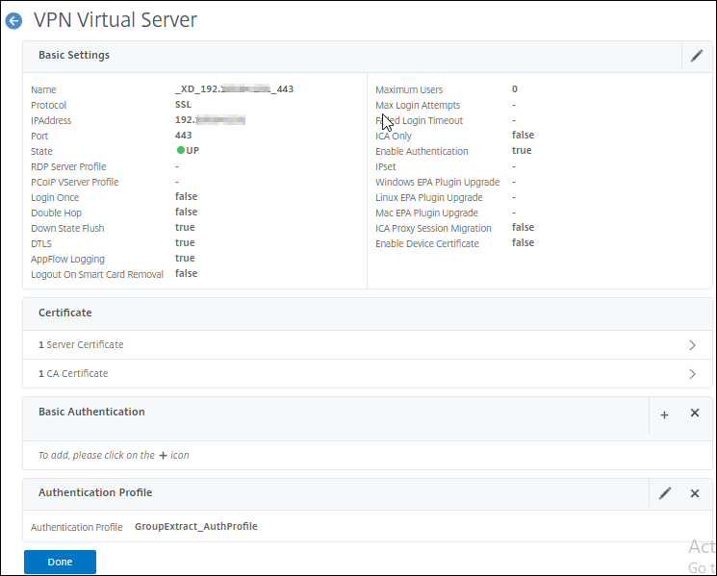Open the 1 CA Certificate entry

click(x=73, y=374)
